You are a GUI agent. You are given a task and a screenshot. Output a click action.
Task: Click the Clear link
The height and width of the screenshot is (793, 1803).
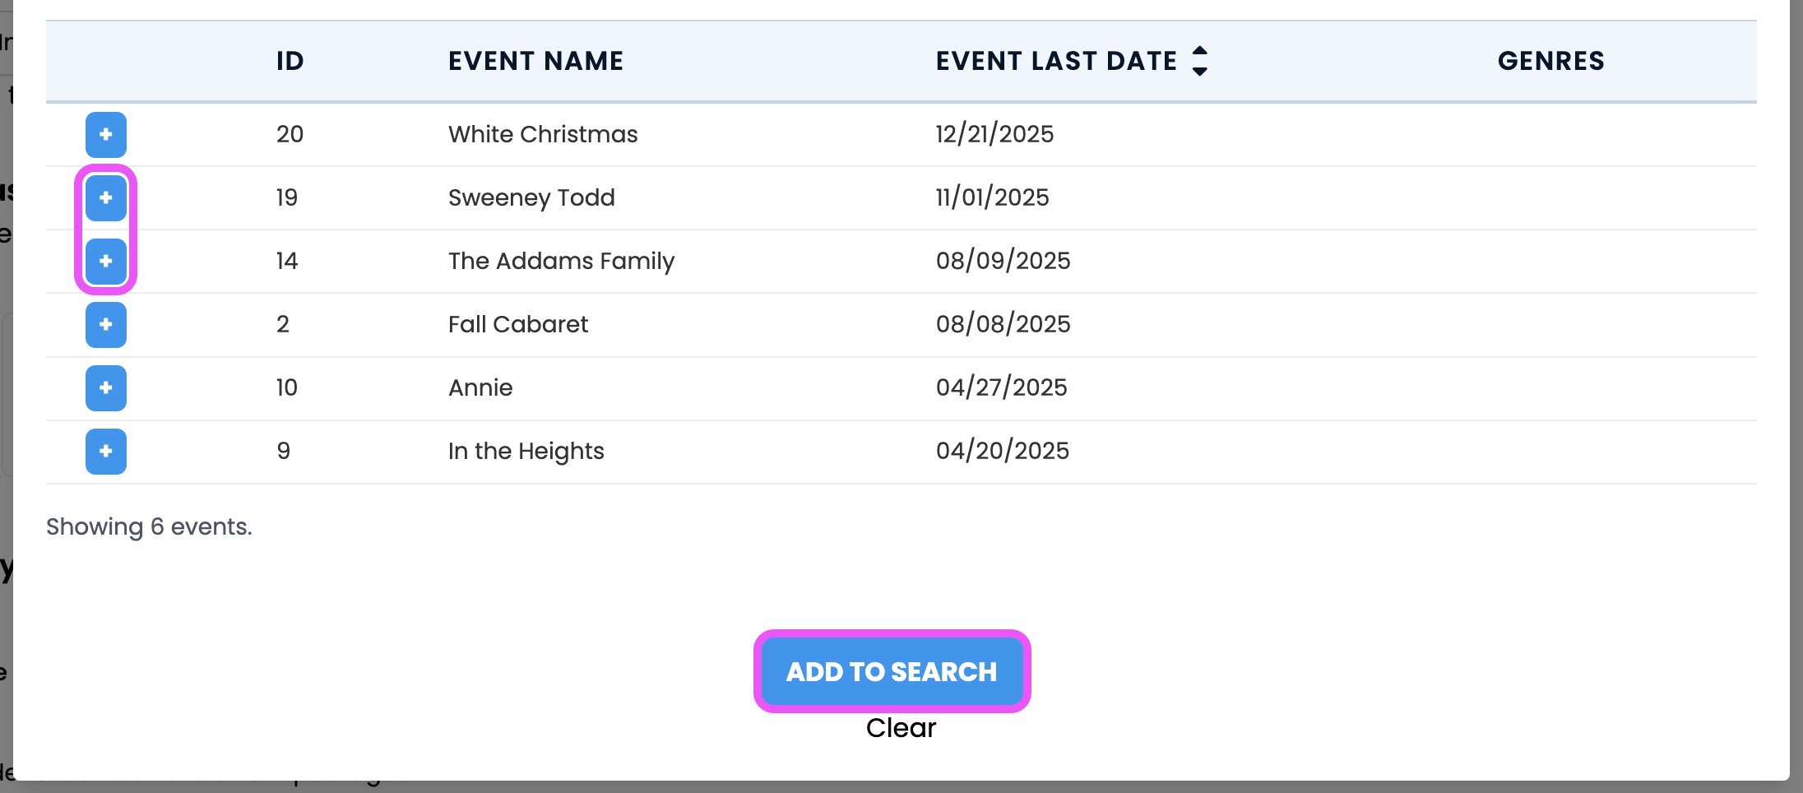[901, 728]
